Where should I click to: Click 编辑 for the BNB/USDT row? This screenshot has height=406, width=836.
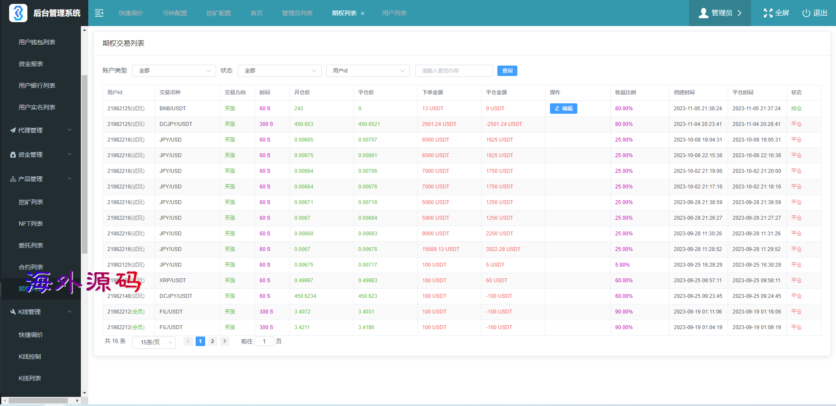[563, 109]
